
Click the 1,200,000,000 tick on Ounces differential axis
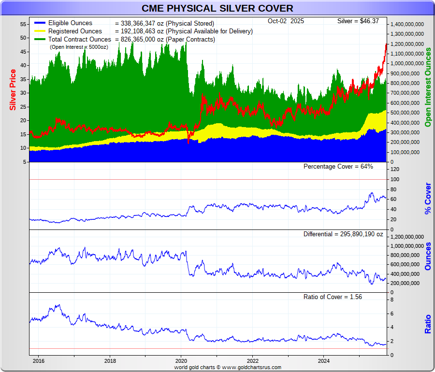407,237
